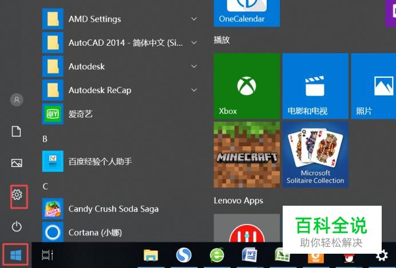Open Microsoft Word from the taskbar
Viewport: 396px width, 268px height.
tap(250, 255)
